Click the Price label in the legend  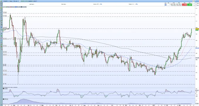(x=8, y=7)
